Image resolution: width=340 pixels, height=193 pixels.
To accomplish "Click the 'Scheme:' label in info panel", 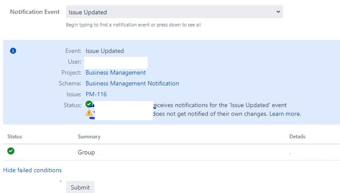I will (70, 83).
